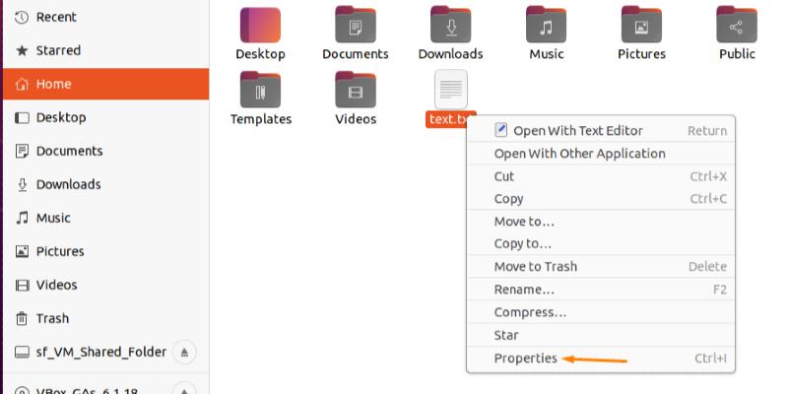The width and height of the screenshot is (788, 394).
Task: Open Trash label in the sidebar
Action: point(52,318)
